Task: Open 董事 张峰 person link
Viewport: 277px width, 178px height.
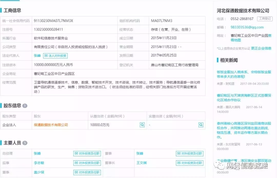Action: point(140,153)
